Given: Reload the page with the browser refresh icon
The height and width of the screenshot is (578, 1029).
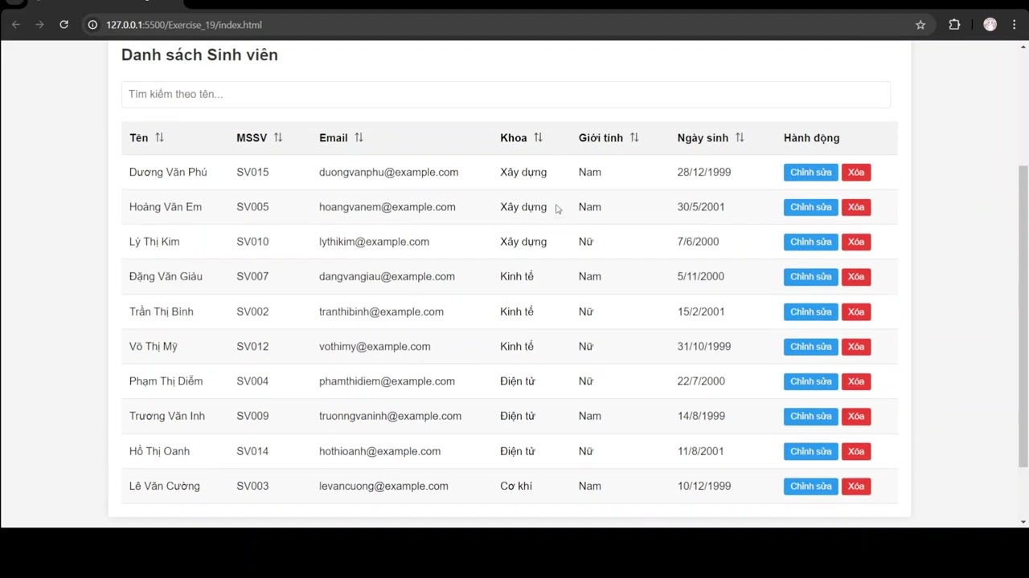Looking at the screenshot, I should 64,25.
